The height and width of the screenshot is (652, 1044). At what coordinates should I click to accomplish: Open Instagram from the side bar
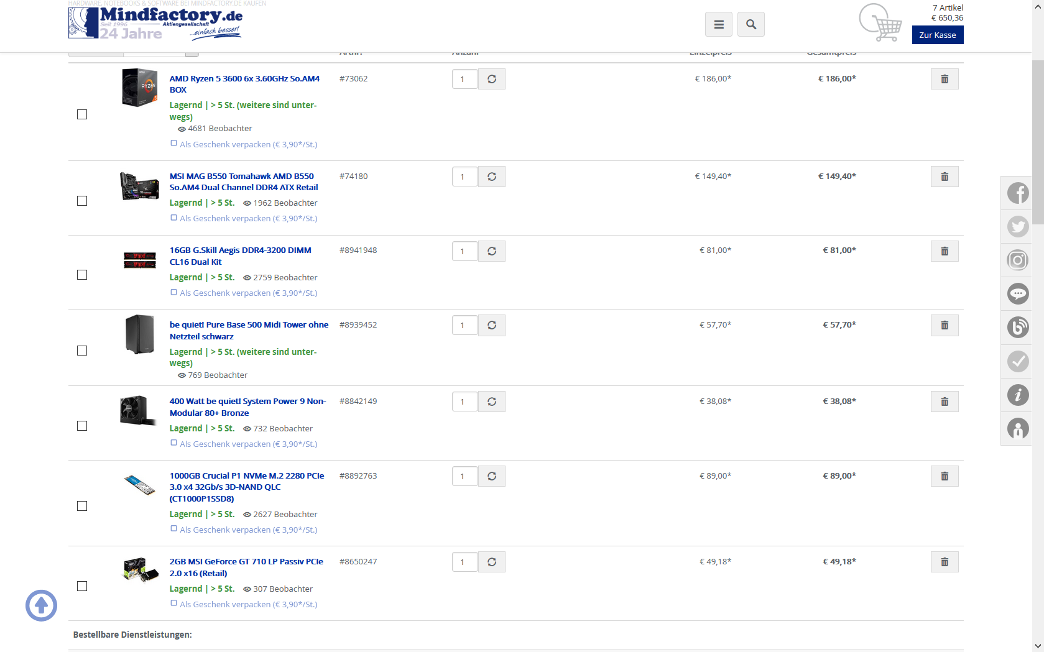click(1018, 260)
